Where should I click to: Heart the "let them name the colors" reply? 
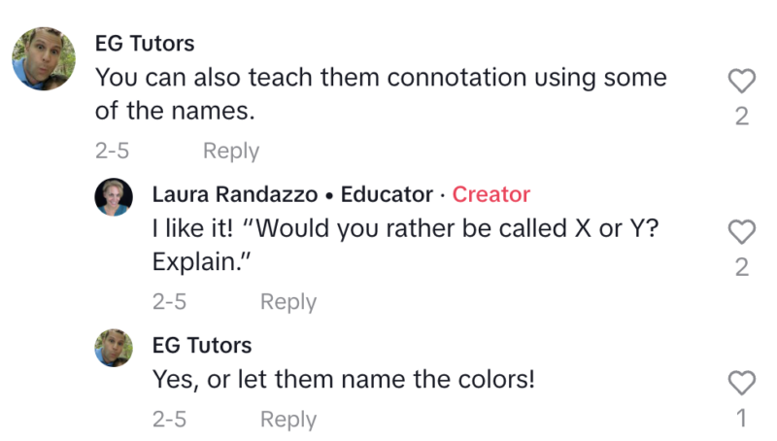(x=741, y=383)
